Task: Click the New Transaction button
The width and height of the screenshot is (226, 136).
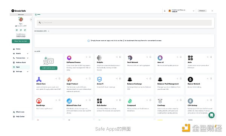Action: click(21, 41)
